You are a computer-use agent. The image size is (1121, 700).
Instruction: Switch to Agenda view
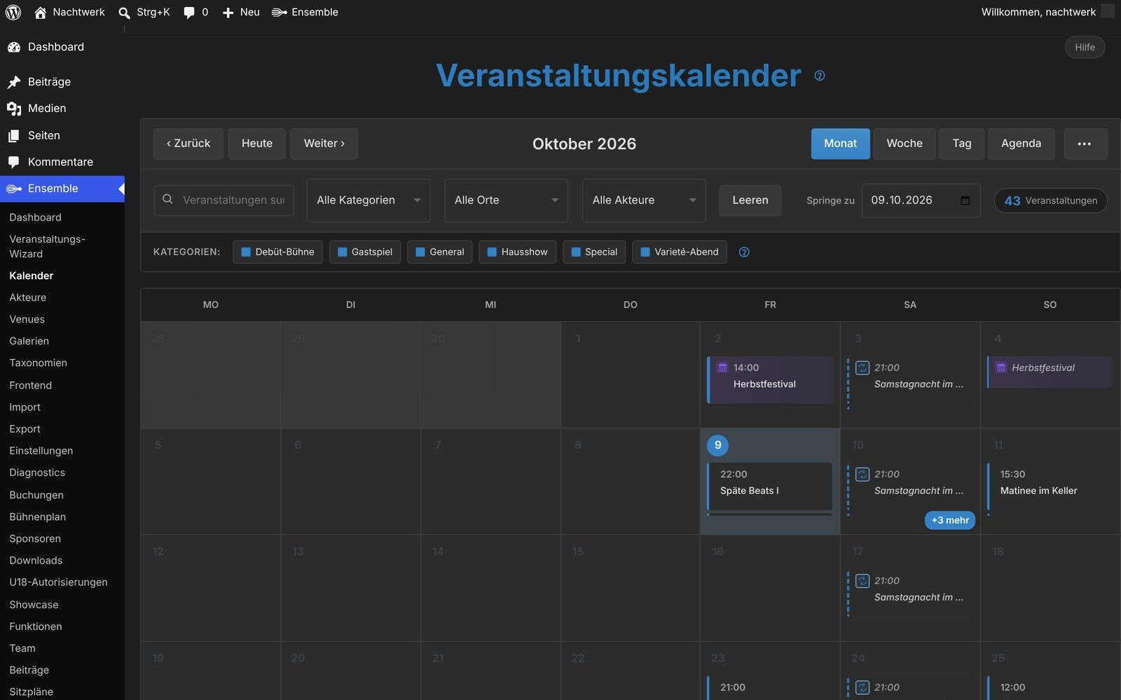pos(1021,143)
